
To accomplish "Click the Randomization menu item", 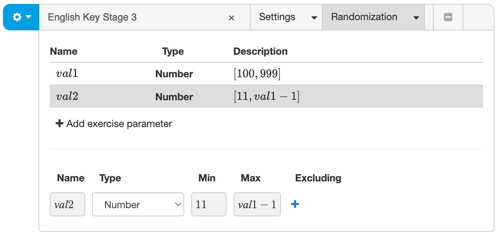I will (364, 17).
